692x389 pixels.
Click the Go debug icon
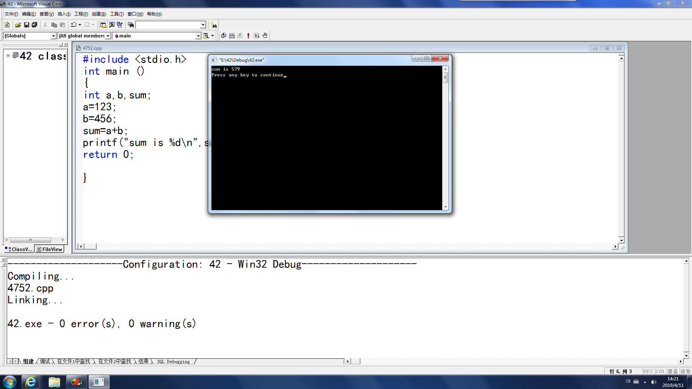257,36
